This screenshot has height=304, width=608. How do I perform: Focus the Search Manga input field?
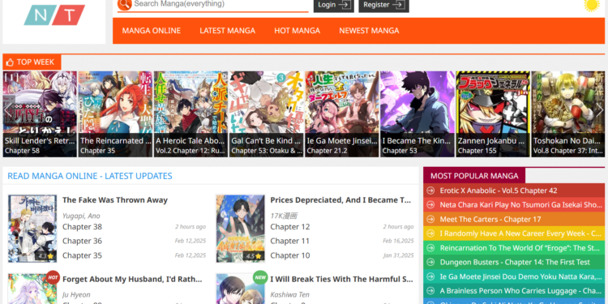click(x=221, y=4)
